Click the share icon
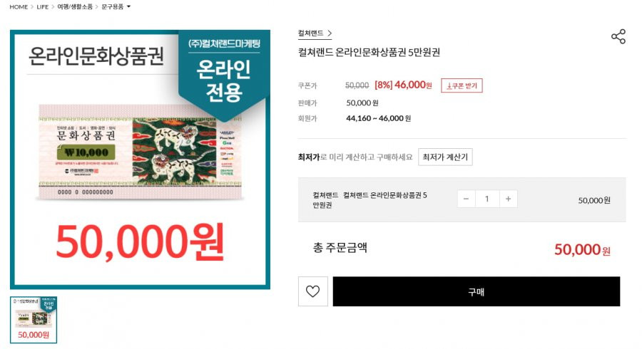Screen dimensions: 642x349 click(x=618, y=36)
